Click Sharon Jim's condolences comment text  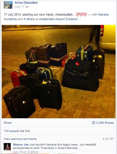coord(55,146)
